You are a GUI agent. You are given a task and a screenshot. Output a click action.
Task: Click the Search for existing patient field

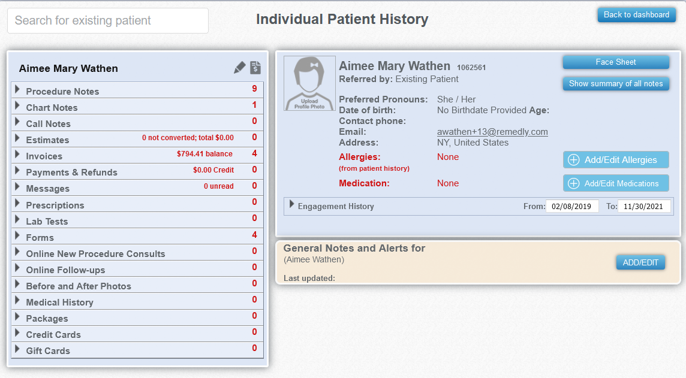click(108, 20)
